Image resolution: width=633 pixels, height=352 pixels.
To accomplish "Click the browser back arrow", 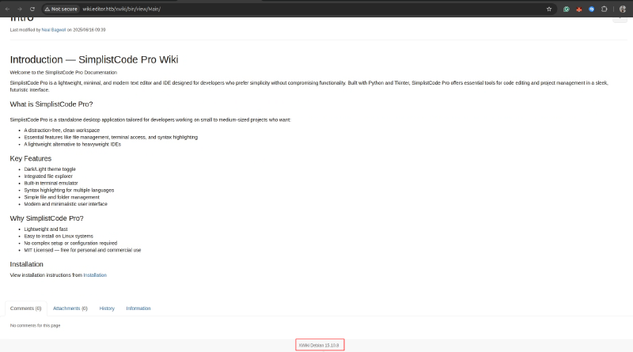I will click(7, 9).
